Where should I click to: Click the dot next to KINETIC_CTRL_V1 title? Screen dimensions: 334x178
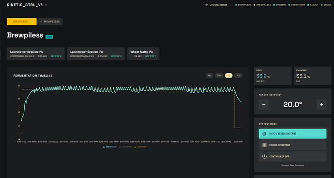click(46, 5)
